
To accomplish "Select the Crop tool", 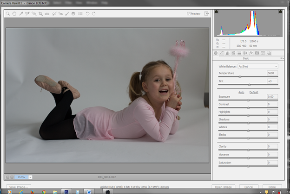I will (x=41, y=14).
